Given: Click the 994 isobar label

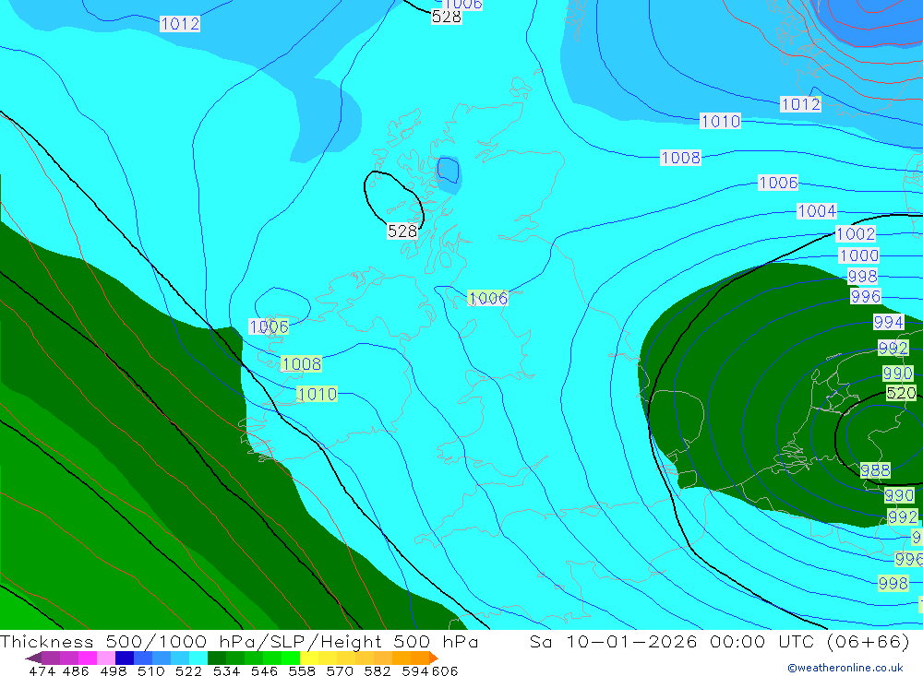Looking at the screenshot, I should coord(888,322).
